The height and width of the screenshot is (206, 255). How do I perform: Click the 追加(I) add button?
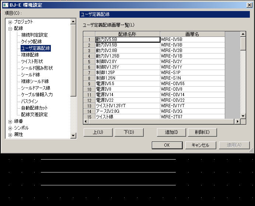[x=171, y=132]
